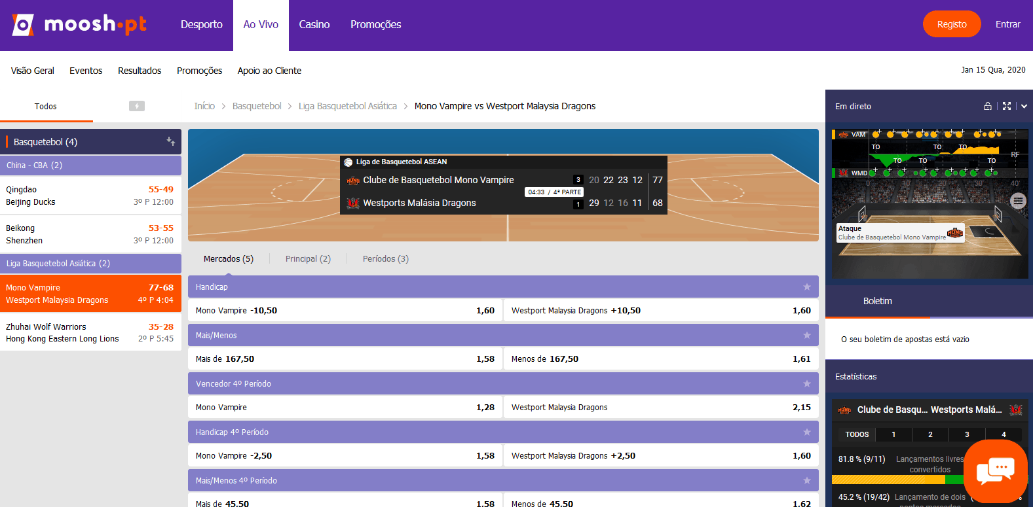The image size is (1033, 507).
Task: Click the Entrar login link
Action: click(x=1007, y=24)
